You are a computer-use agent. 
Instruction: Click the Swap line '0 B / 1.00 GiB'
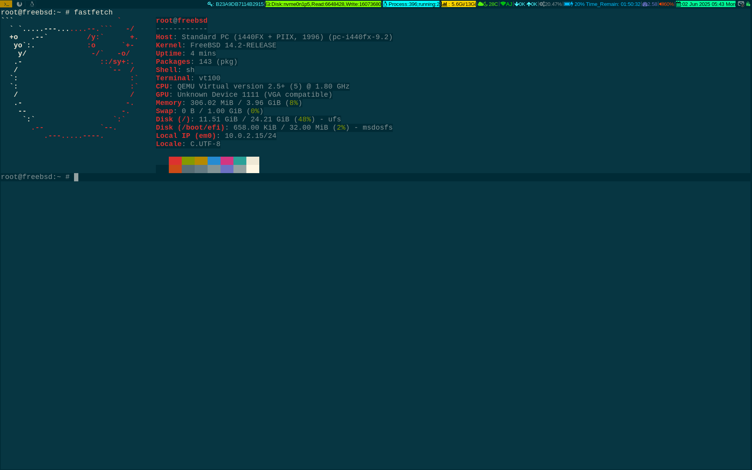[212, 111]
